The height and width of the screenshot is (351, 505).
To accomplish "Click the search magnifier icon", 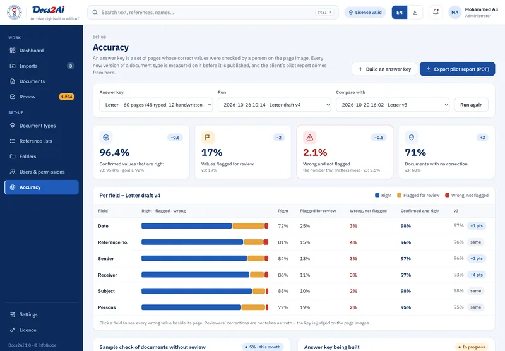I will pos(95,12).
